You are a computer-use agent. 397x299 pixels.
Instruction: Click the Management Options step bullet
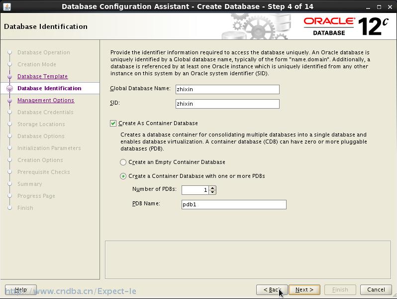click(x=9, y=101)
